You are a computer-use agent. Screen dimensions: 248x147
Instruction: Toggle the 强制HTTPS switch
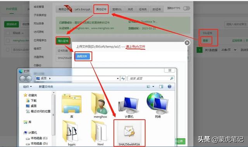pyautogui.click(x=186, y=8)
